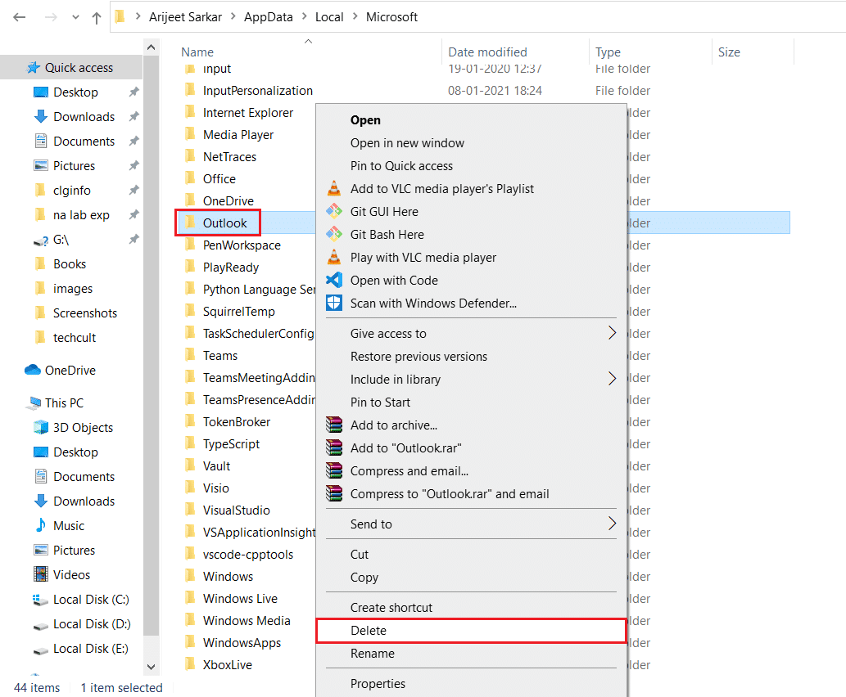Screen dimensions: 846x697
Task: Click WinRAR icon beside Add to archive
Action: pos(334,425)
